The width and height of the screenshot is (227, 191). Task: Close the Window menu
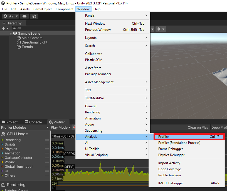point(83,9)
